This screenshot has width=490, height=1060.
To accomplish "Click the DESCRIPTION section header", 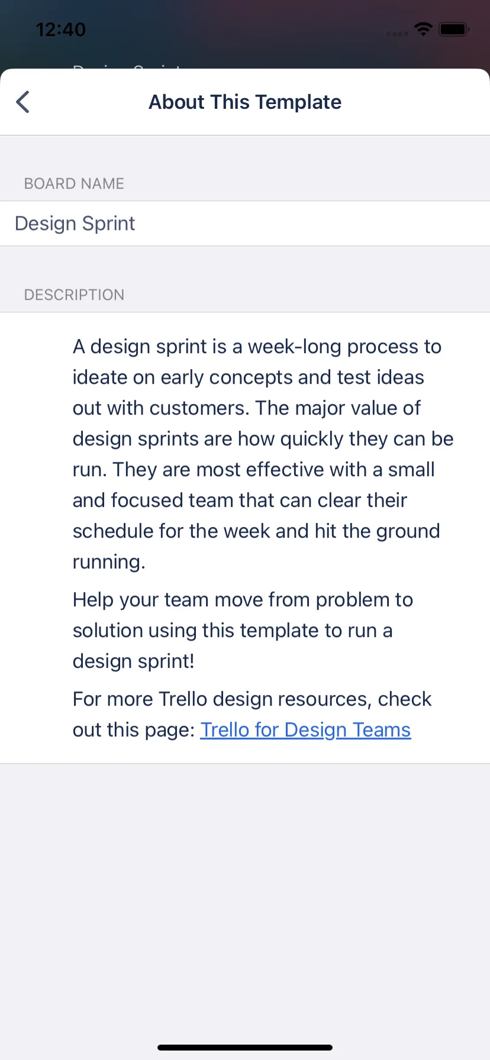I will pyautogui.click(x=74, y=295).
